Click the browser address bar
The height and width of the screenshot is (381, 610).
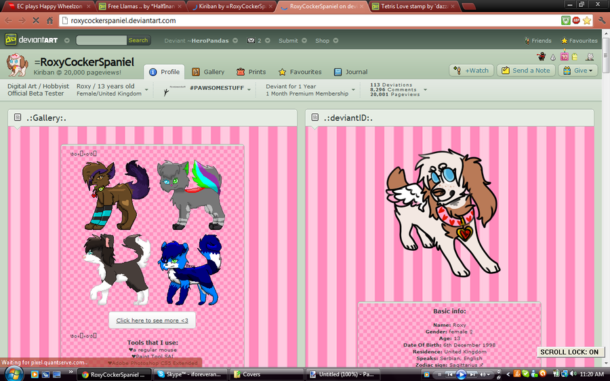click(x=310, y=20)
